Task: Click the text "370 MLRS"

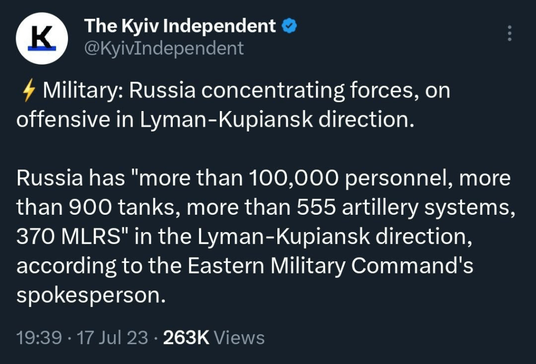Action: (75, 237)
